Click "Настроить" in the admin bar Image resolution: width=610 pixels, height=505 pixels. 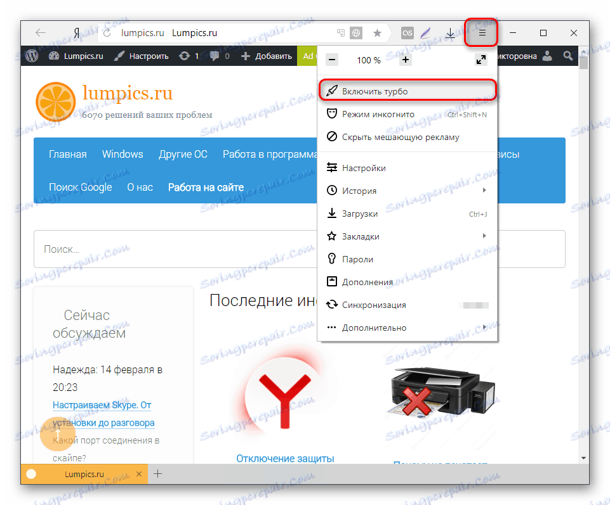coord(141,56)
